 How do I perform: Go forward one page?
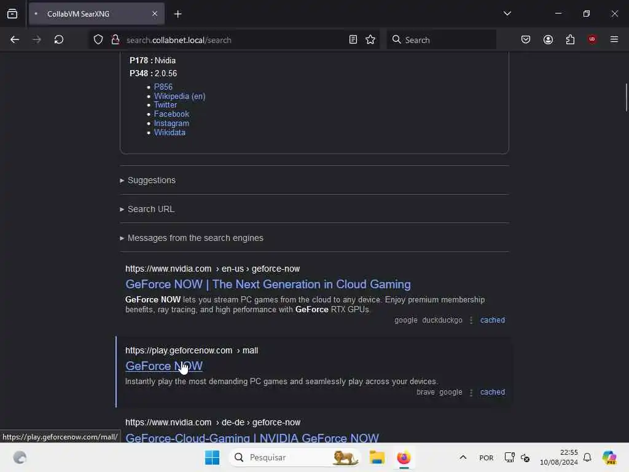[x=36, y=40]
